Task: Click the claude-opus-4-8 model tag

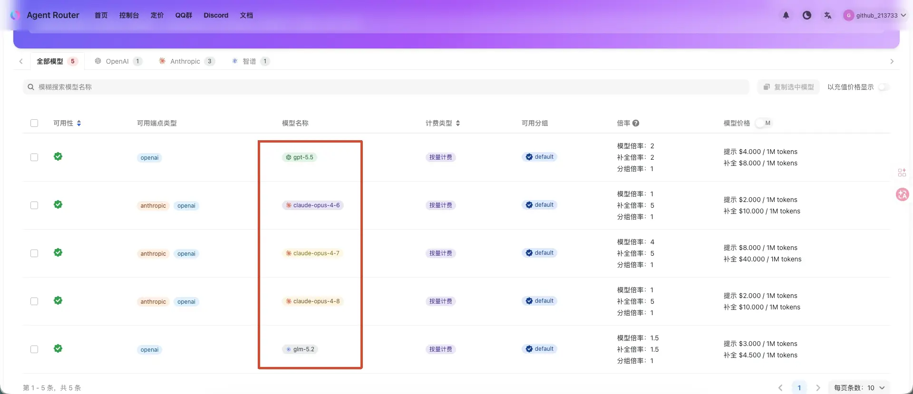Action: pyautogui.click(x=313, y=301)
